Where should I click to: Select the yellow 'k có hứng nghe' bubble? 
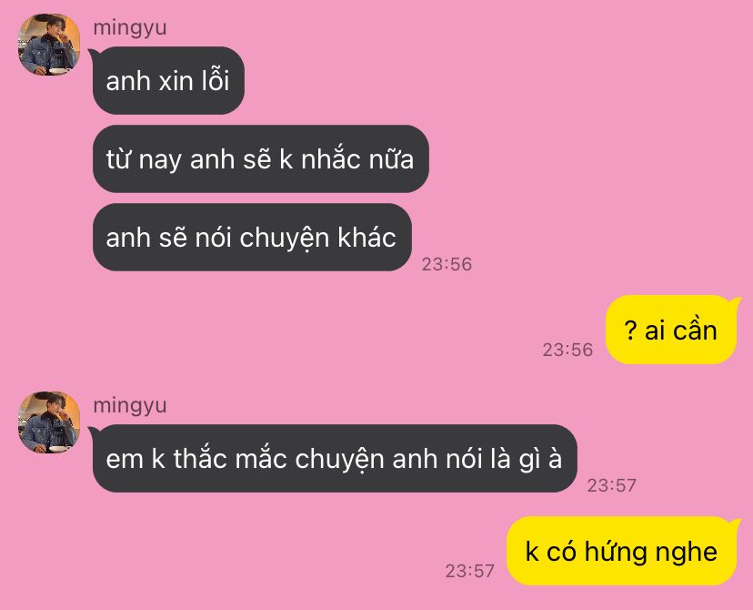[x=621, y=551]
